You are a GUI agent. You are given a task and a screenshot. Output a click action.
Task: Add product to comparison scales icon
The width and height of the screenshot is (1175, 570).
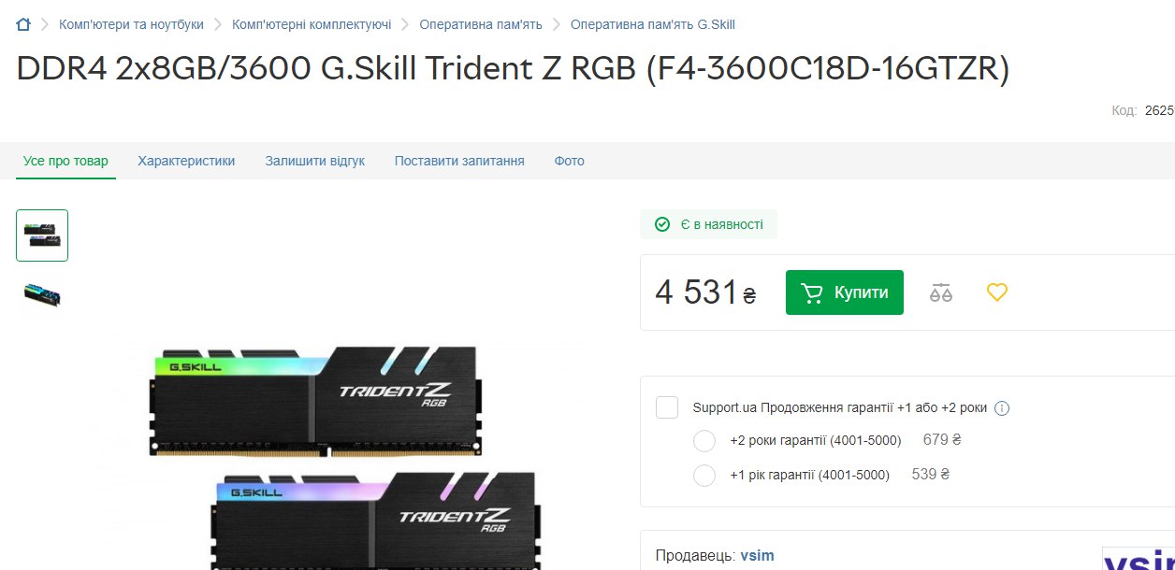(x=940, y=292)
